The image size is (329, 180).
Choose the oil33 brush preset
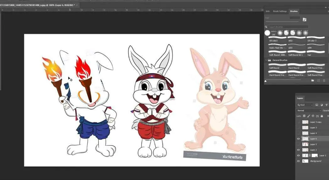296,46
